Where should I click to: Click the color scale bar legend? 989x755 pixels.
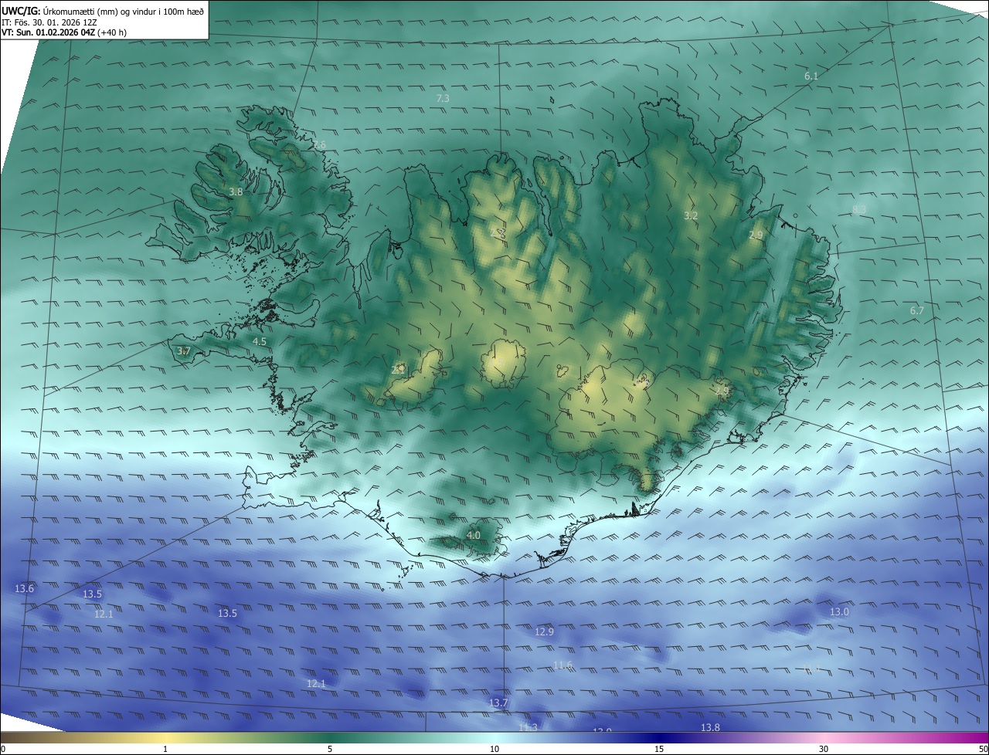(494, 737)
